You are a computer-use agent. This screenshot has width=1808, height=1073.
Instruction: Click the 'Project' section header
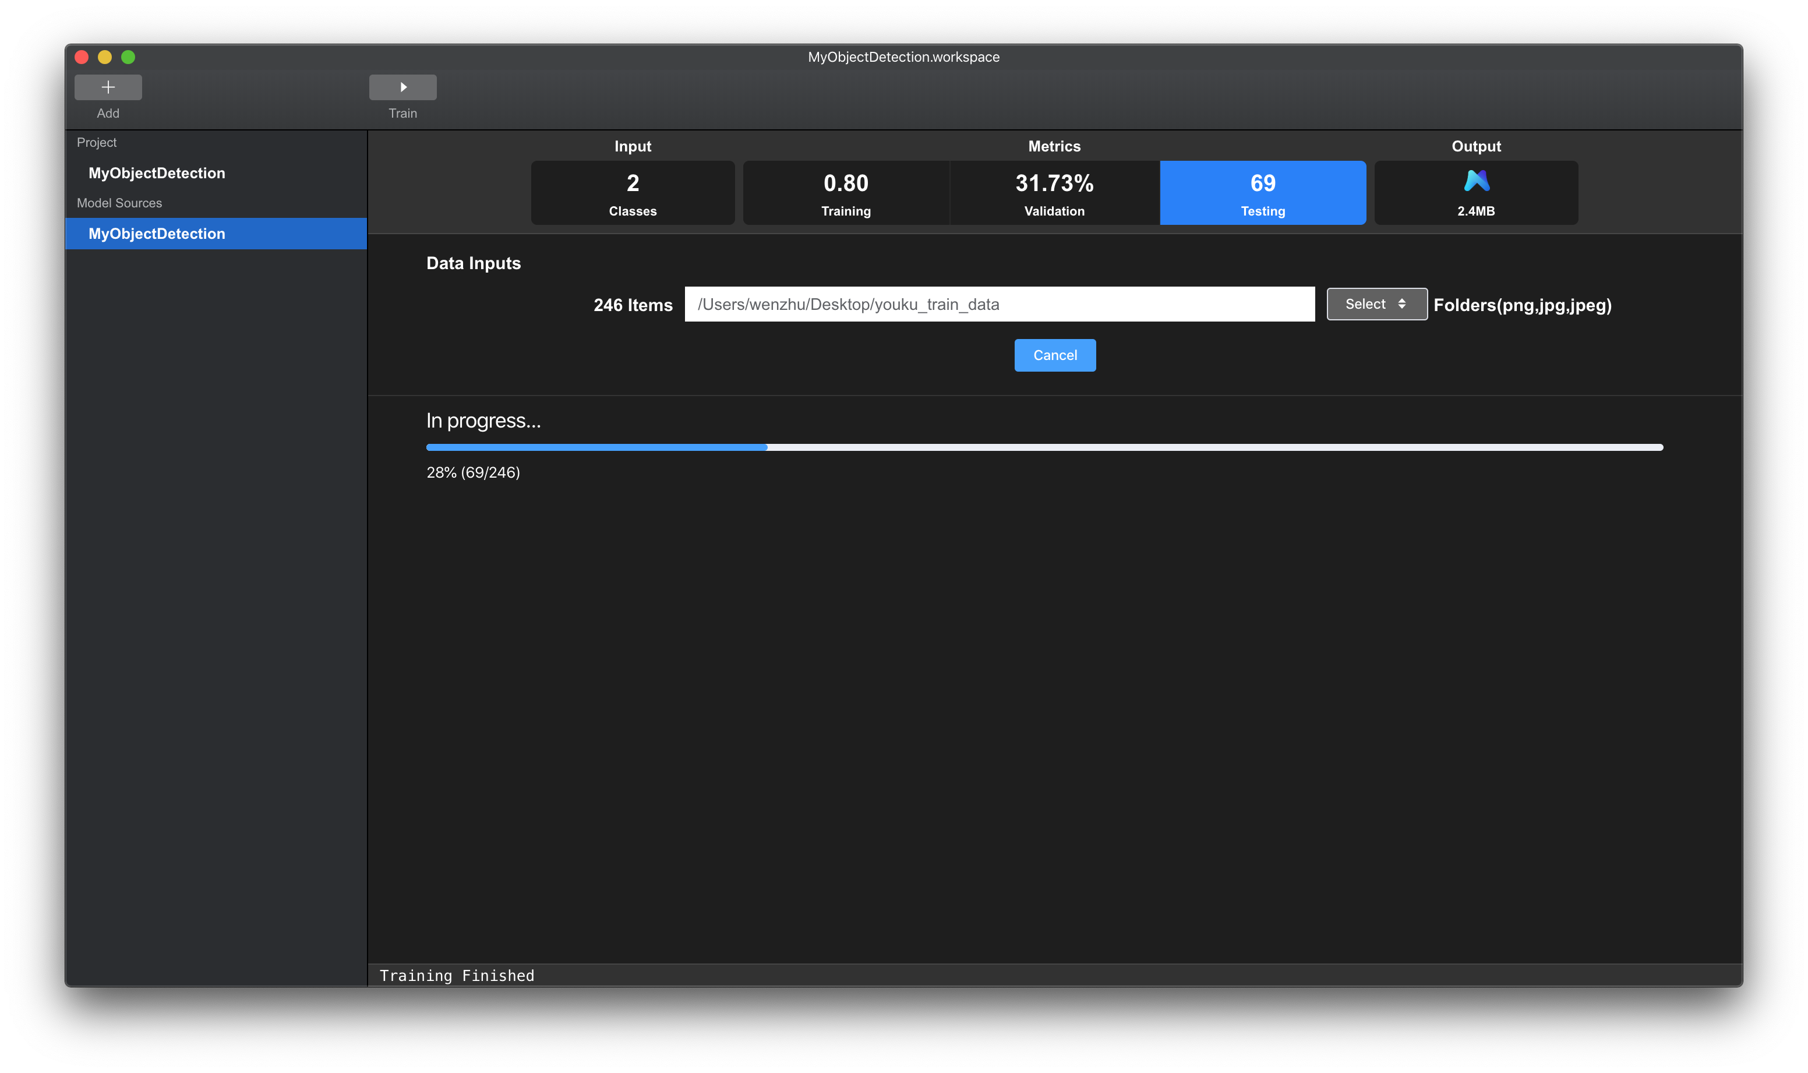click(96, 143)
